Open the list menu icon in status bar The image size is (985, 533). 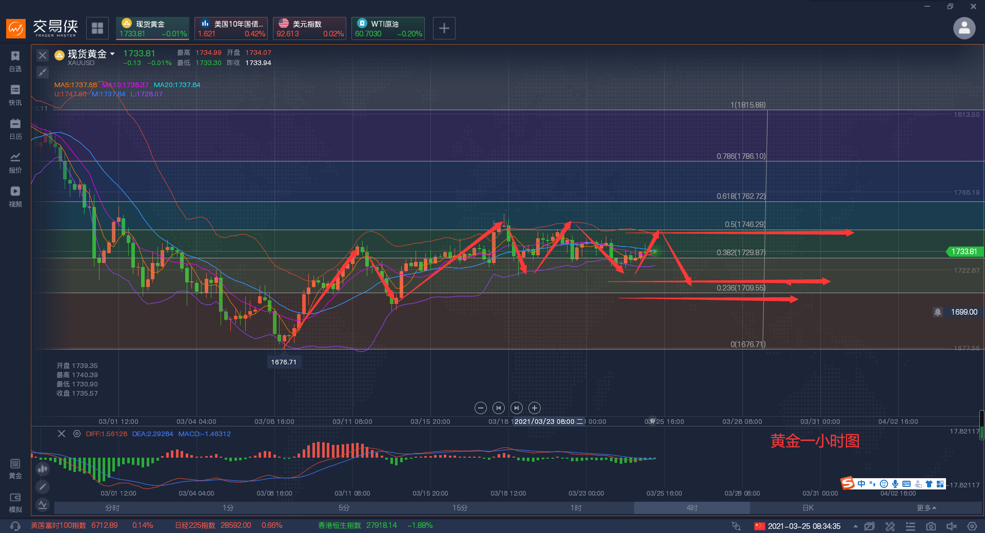(x=911, y=526)
